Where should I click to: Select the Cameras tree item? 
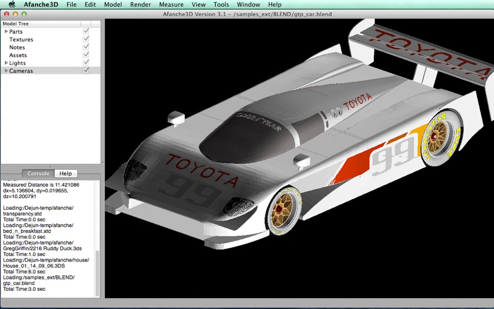(x=21, y=71)
